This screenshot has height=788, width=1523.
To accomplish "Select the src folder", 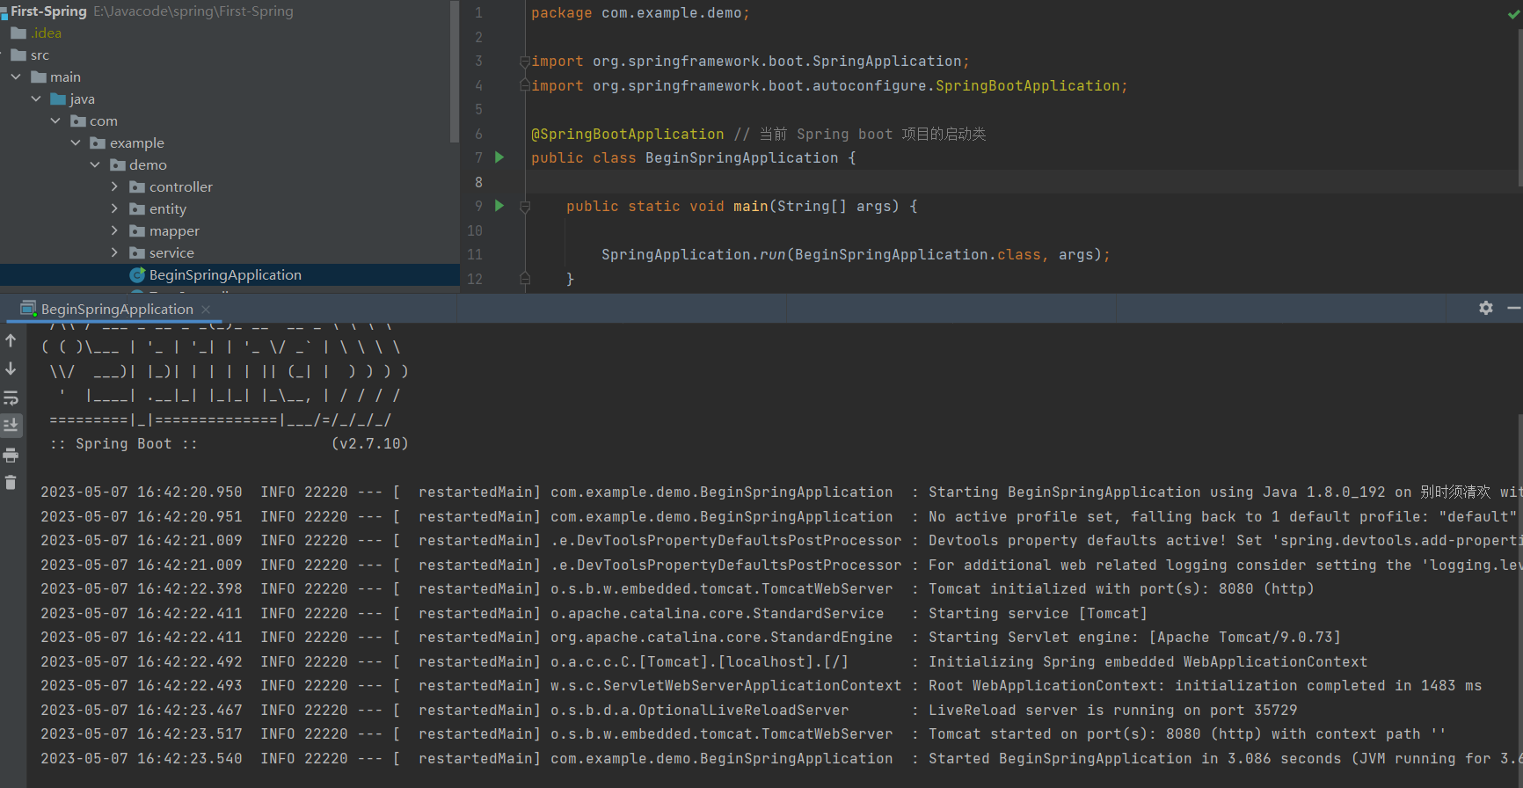I will tap(30, 55).
